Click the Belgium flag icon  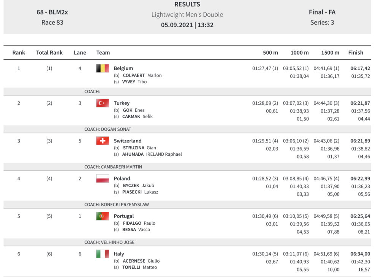click(103, 69)
